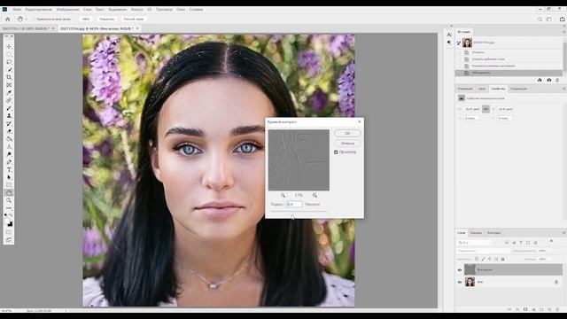Screen dimensions: 567x319
Task: Click the 100% zoom button
Action: pos(86,19)
